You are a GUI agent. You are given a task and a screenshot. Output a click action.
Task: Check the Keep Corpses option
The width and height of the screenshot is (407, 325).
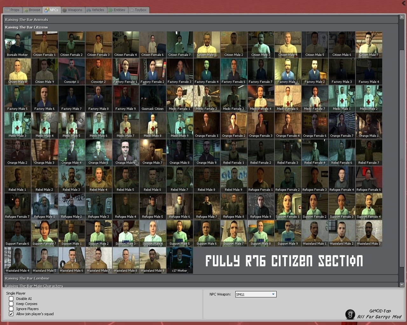[x=11, y=304]
